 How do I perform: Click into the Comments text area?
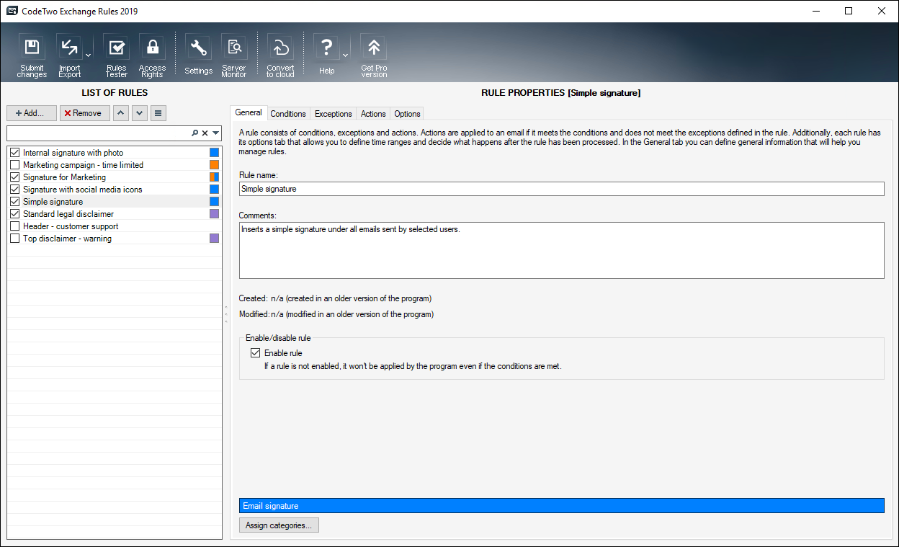click(x=562, y=250)
